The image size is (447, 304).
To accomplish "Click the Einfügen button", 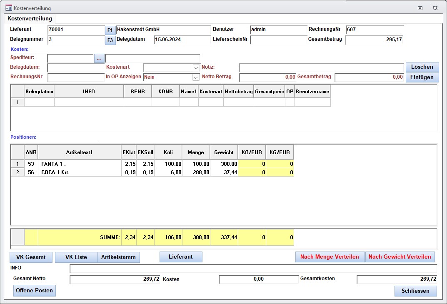I will [x=422, y=77].
